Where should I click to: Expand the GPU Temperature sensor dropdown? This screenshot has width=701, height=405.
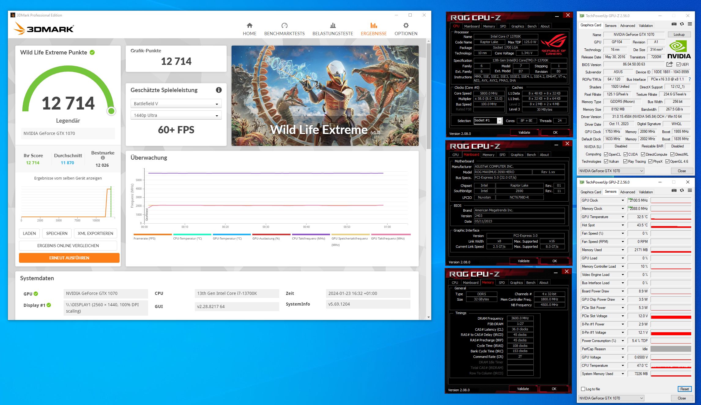622,217
